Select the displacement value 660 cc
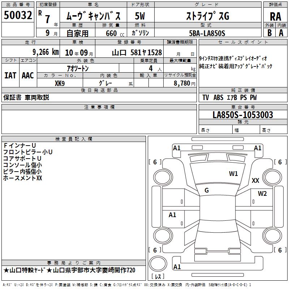Image resolution: width=289 pixels, height=289 pixels. (x=115, y=33)
